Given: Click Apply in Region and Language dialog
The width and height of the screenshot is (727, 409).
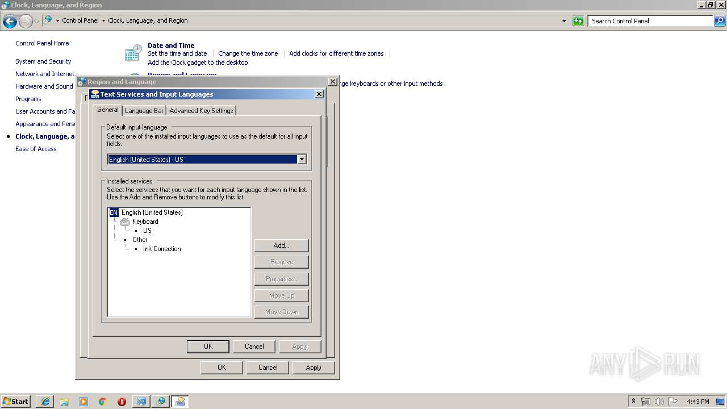Looking at the screenshot, I should 314,368.
